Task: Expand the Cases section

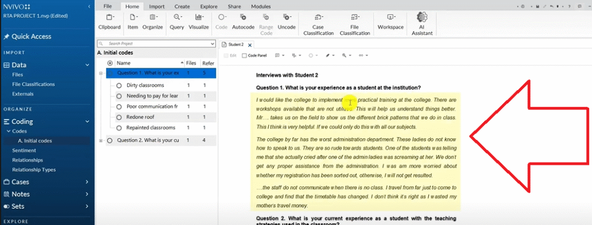Action: click(x=87, y=182)
